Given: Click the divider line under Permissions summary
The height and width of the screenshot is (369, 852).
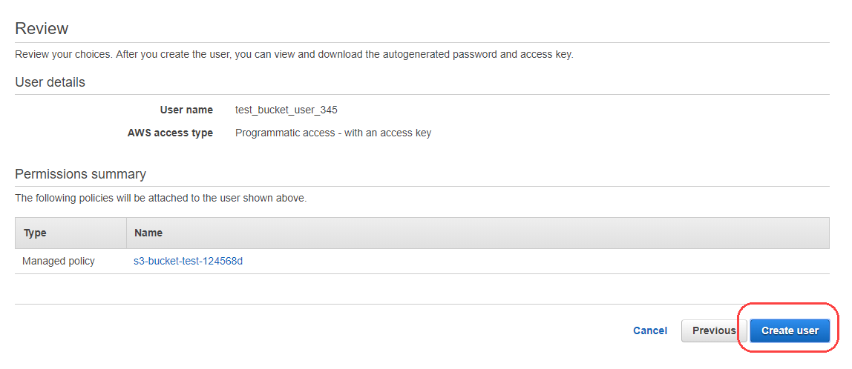Looking at the screenshot, I should click(x=422, y=186).
